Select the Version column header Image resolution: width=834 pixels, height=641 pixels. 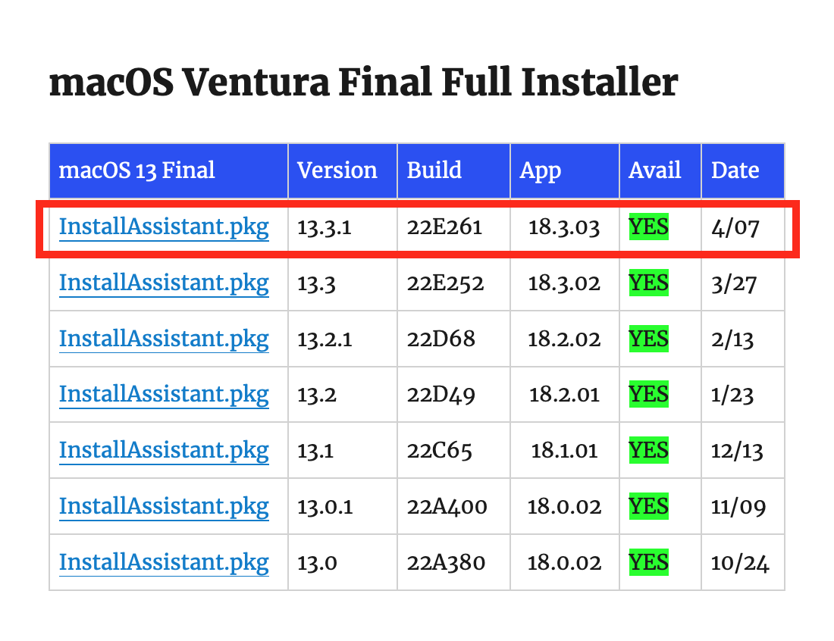coord(337,170)
